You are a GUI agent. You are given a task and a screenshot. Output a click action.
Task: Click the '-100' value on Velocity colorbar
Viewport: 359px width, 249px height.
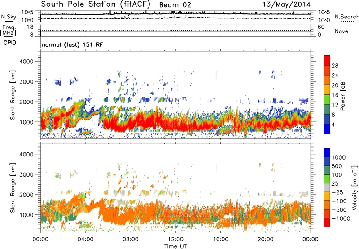pyautogui.click(x=339, y=201)
